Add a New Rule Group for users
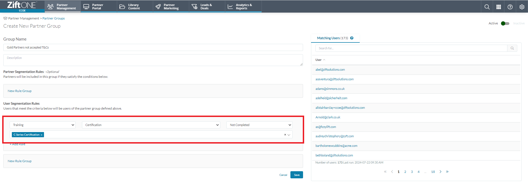This screenshot has height=186, width=528. [x=20, y=161]
